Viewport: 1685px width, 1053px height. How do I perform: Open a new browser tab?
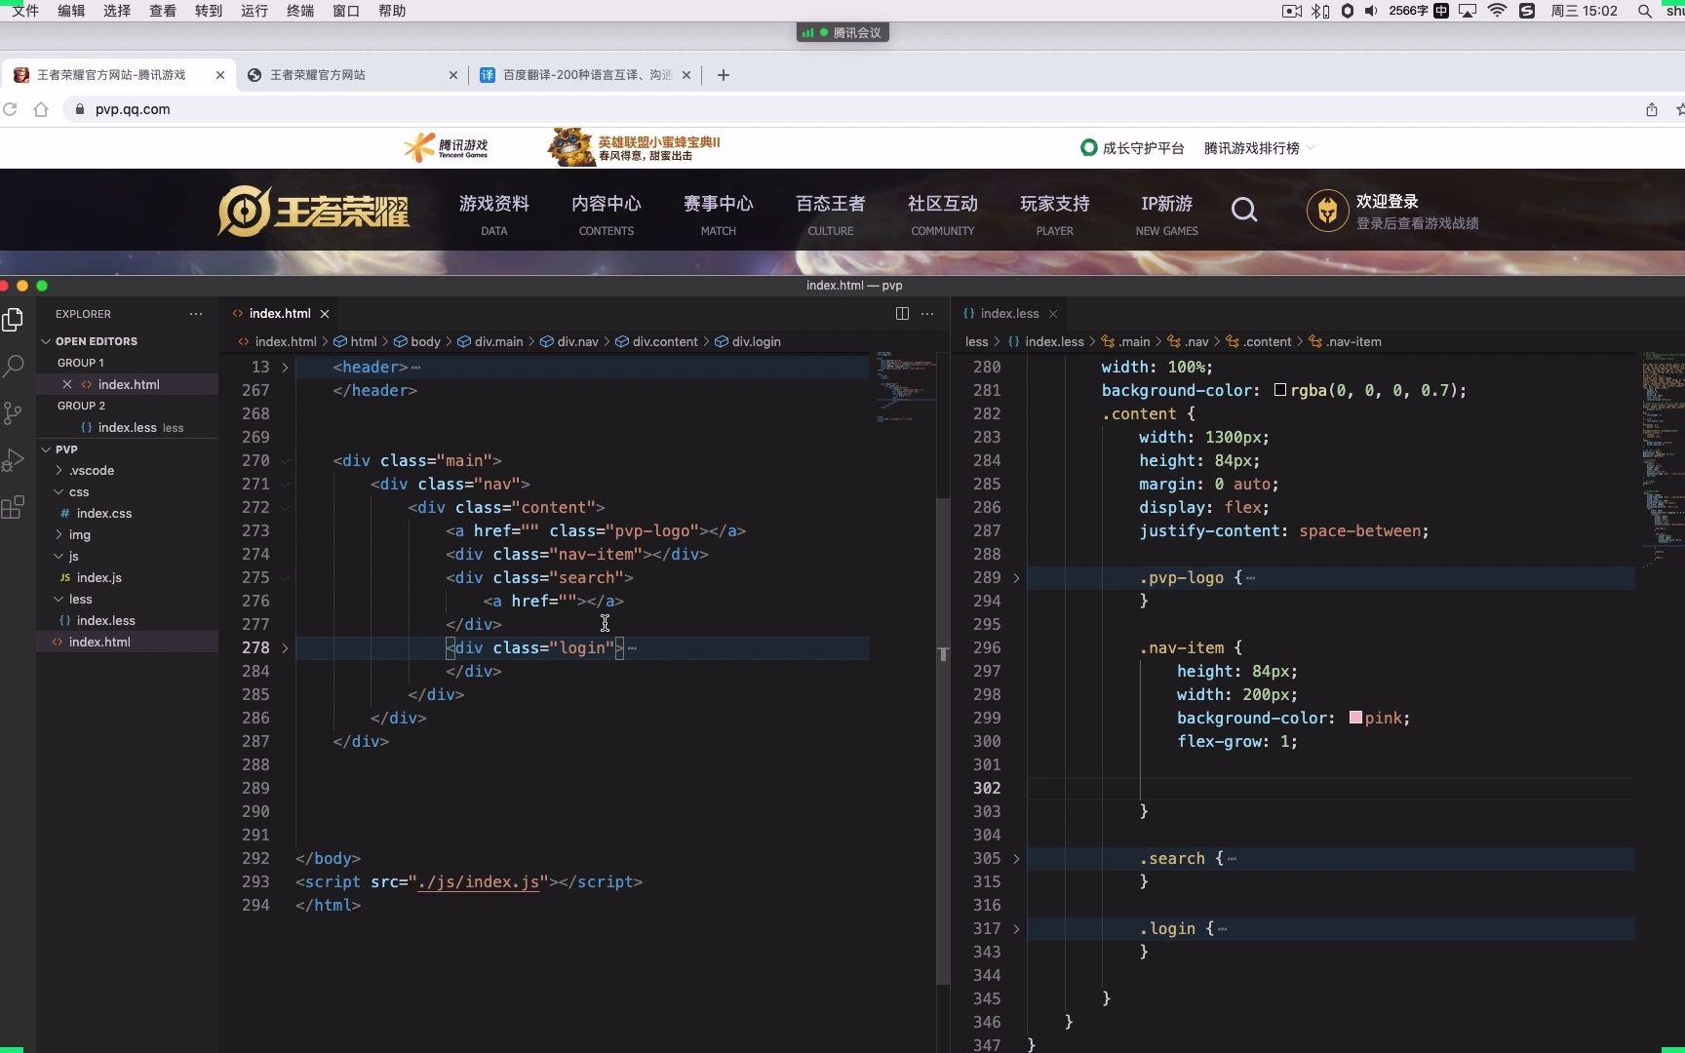[x=724, y=75]
